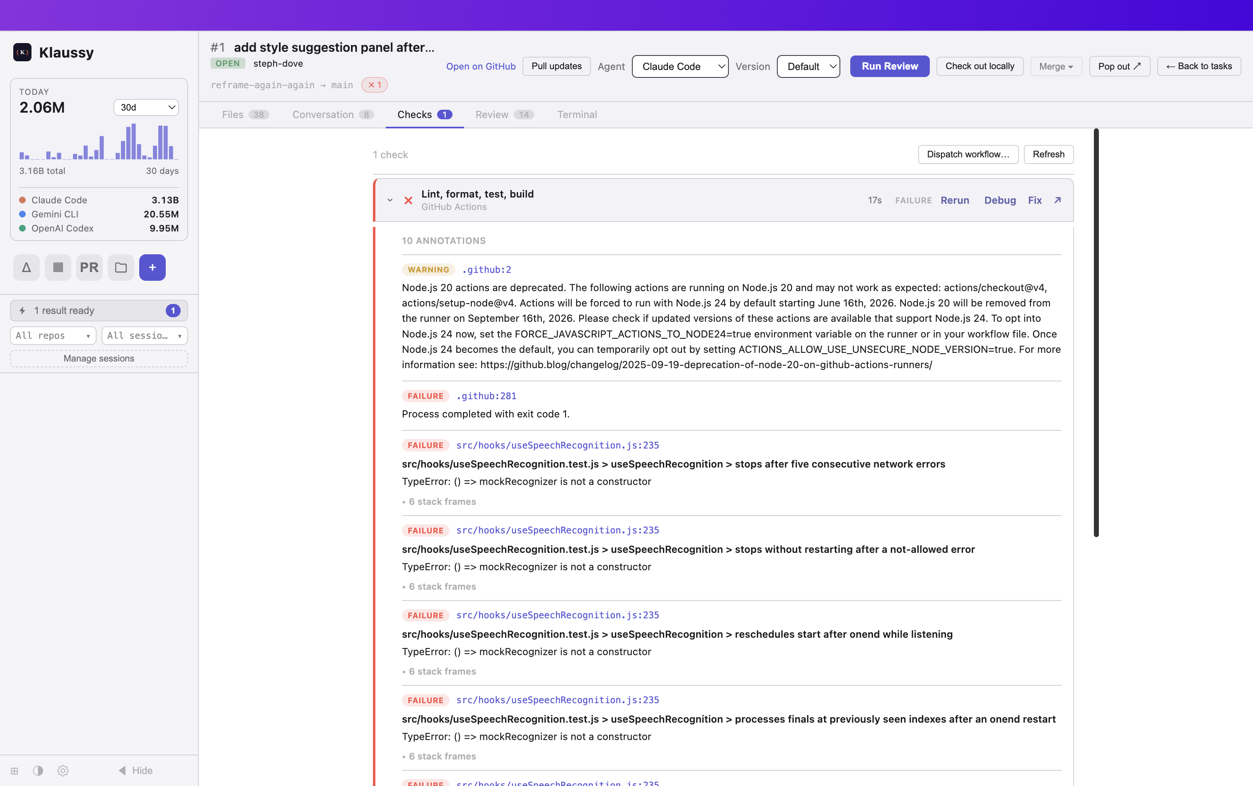This screenshot has height=786, width=1253.
Task: Open the Agent dropdown showing Claude Code
Action: (x=680, y=67)
